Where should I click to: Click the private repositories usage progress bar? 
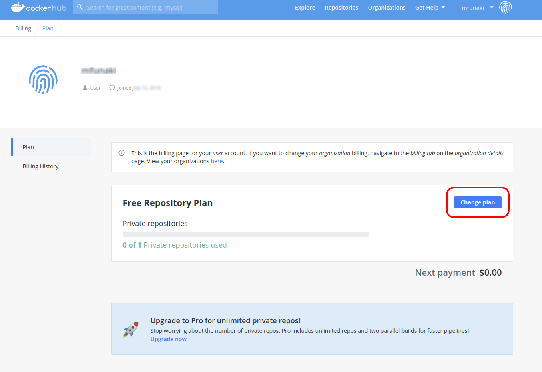(245, 234)
